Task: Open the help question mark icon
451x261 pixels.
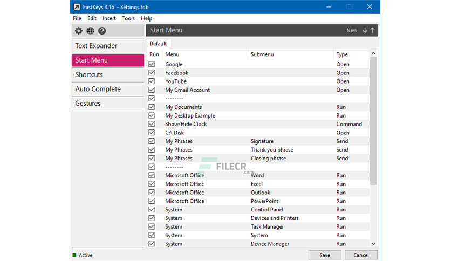Action: pos(102,31)
